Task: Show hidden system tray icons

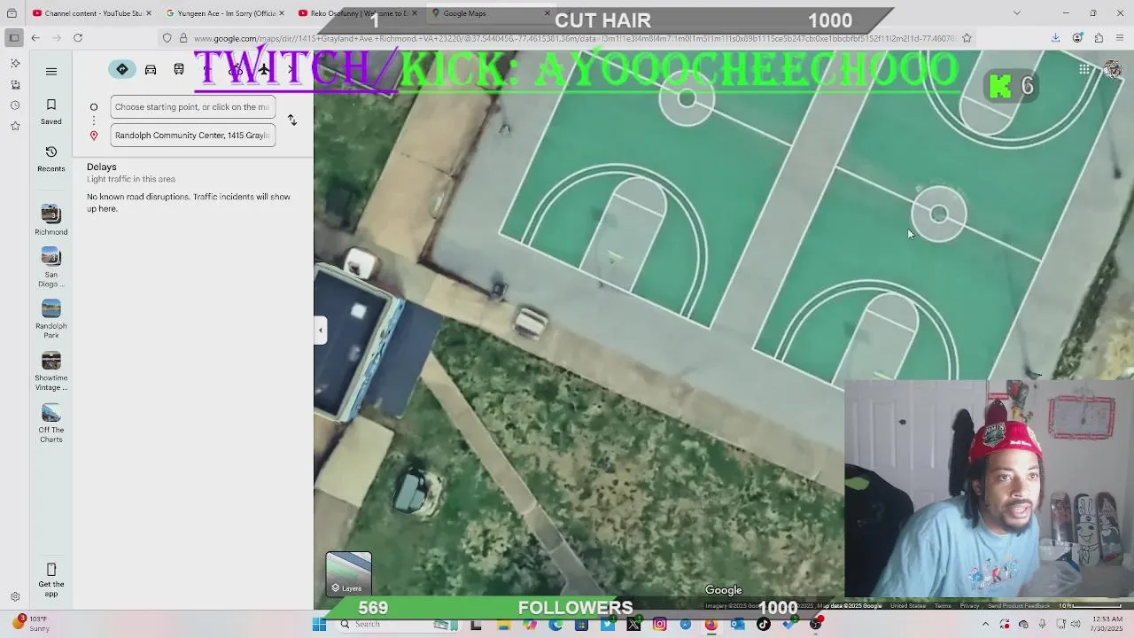Action: [x=985, y=625]
